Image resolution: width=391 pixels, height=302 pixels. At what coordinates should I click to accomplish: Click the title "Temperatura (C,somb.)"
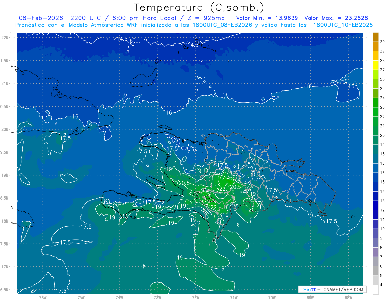[x=199, y=7]
